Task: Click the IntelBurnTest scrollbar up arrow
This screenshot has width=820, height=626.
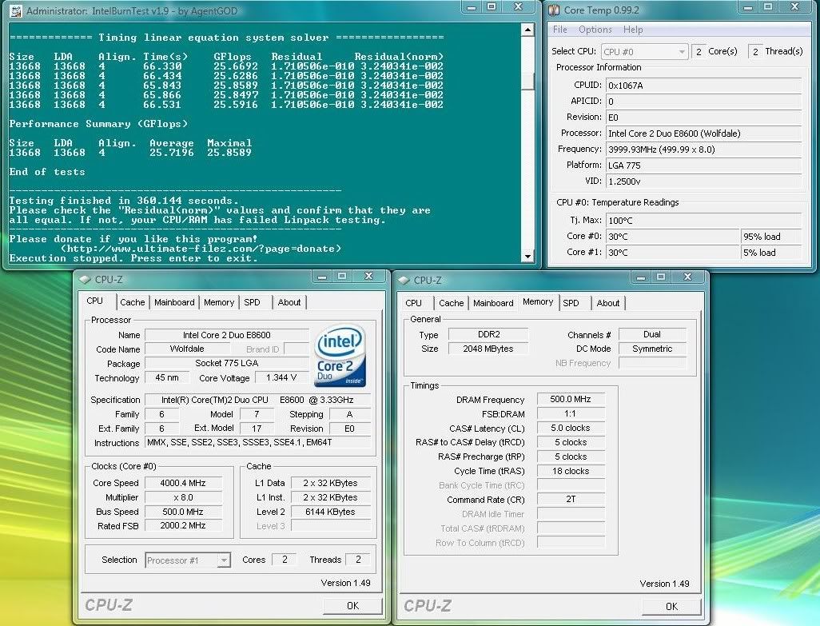Action: [x=527, y=30]
